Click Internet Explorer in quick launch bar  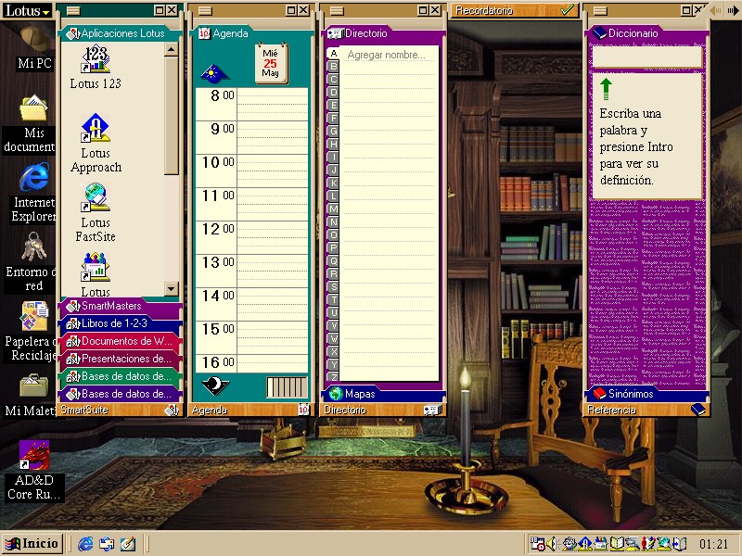pyautogui.click(x=85, y=544)
